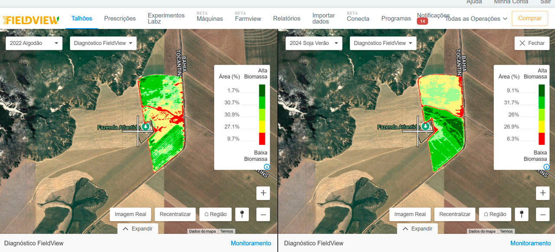Show Imagem Real on left map
555x252 pixels.
131,214
